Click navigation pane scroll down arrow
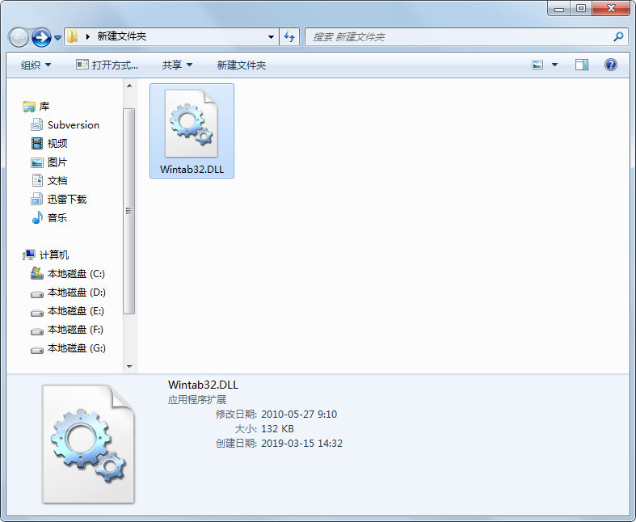 (129, 366)
